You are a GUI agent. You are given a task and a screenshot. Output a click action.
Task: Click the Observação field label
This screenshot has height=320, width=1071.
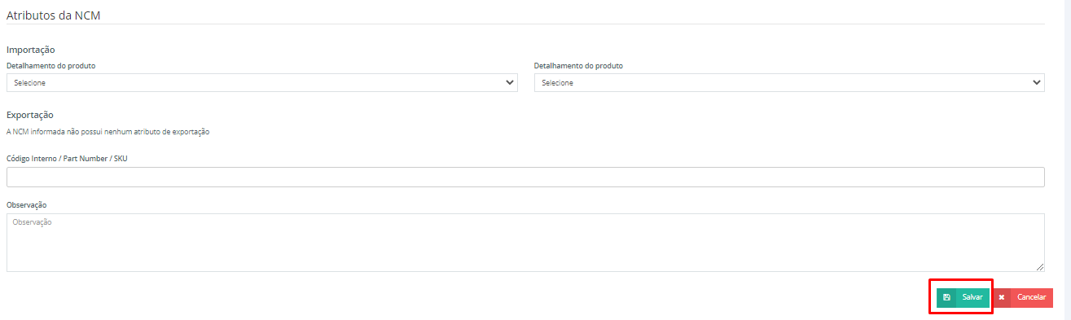pos(27,204)
